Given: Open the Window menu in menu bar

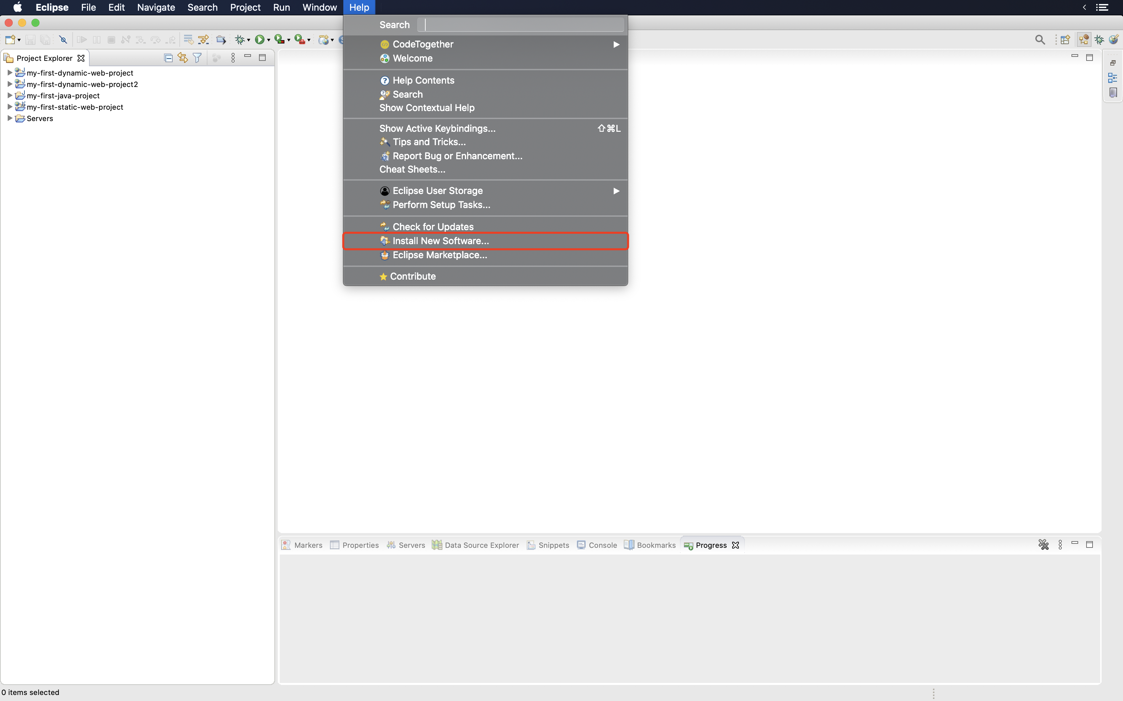Looking at the screenshot, I should (x=319, y=7).
